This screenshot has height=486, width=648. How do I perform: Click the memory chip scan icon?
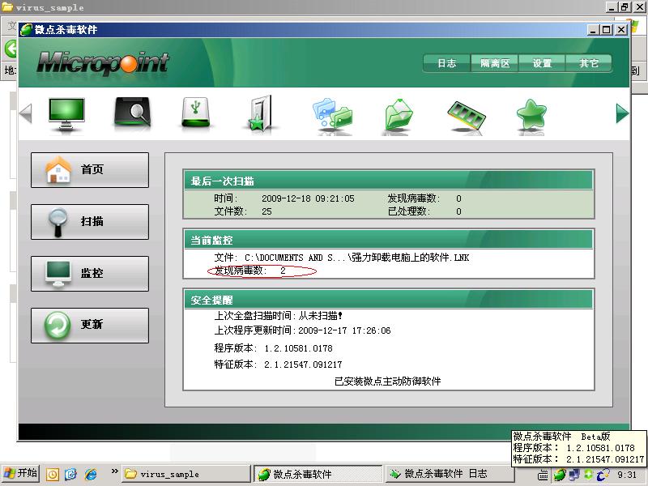[x=466, y=116]
